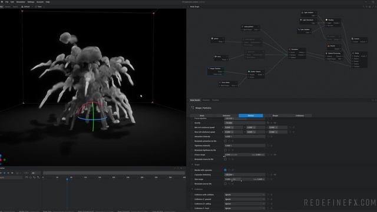Click the timeline frame range bar
Screen dimensions: 377x212
pos(114,173)
